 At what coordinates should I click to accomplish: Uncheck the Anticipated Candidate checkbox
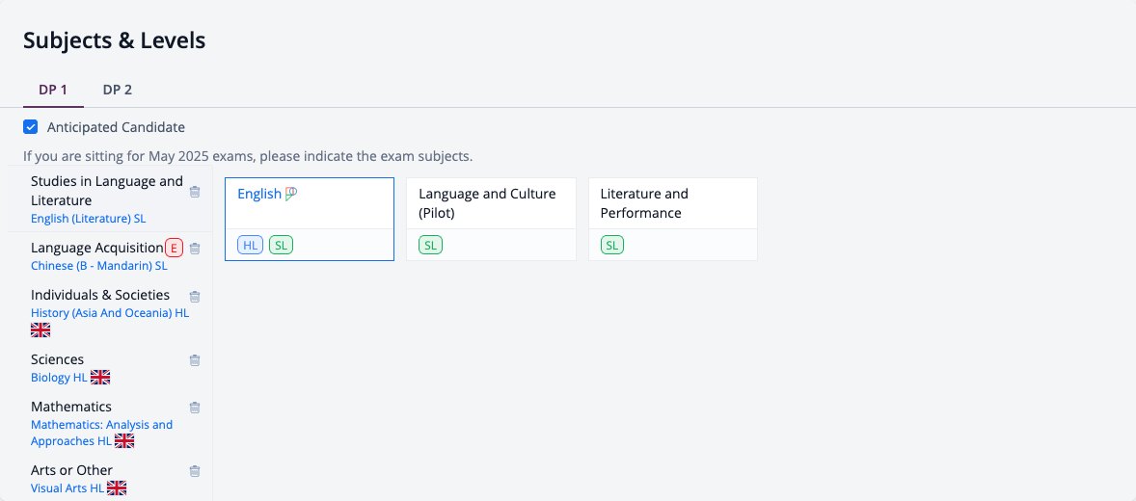coord(31,127)
